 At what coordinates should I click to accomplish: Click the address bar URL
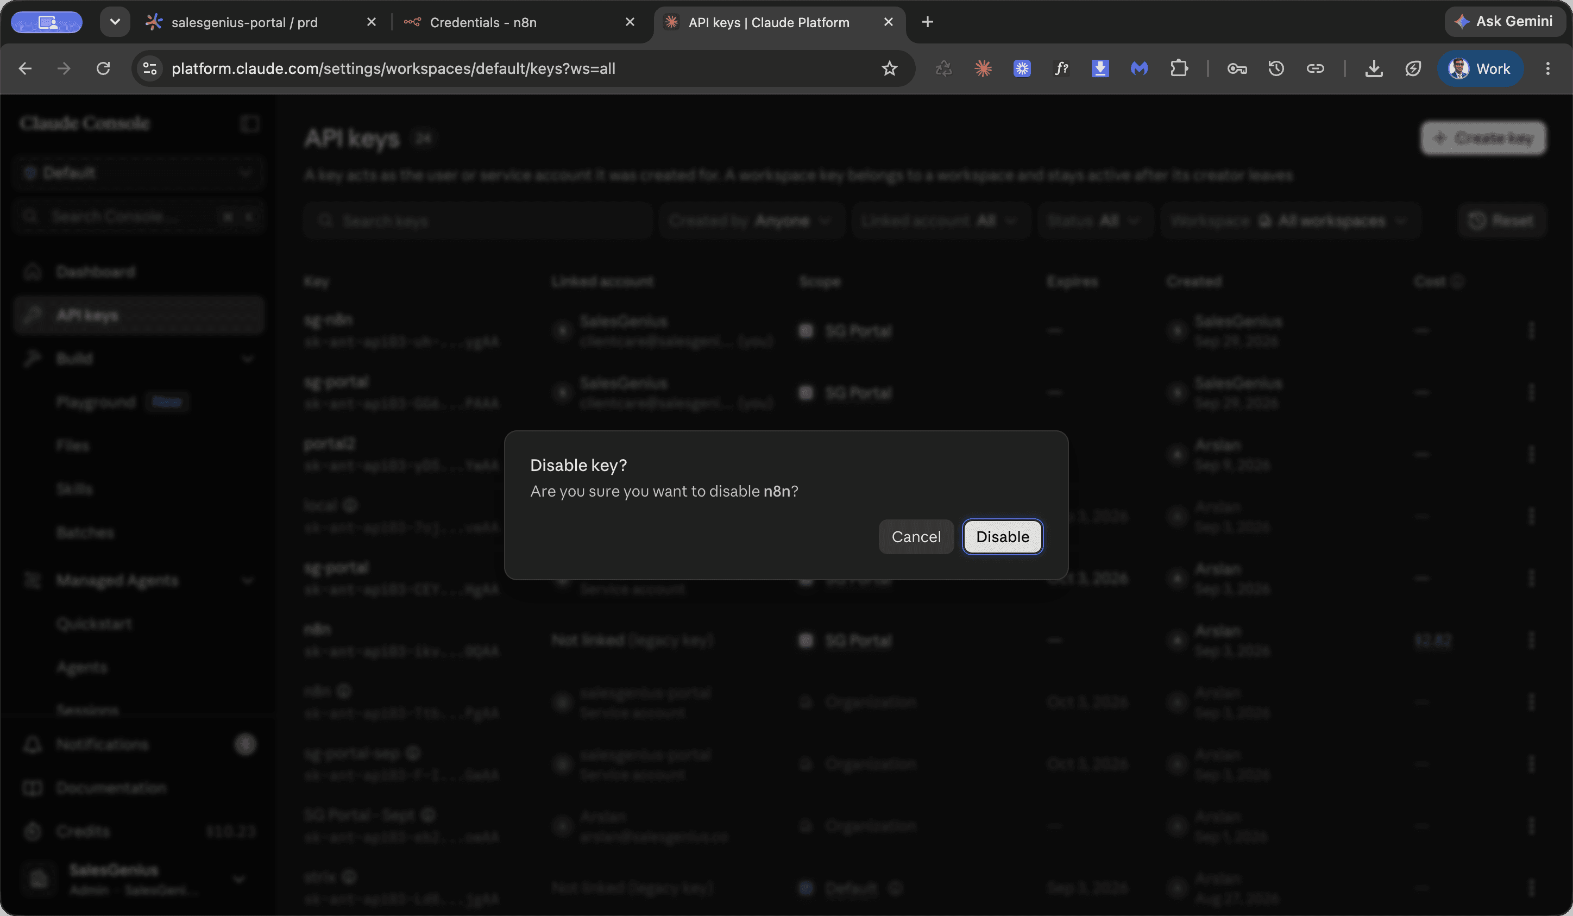click(393, 68)
